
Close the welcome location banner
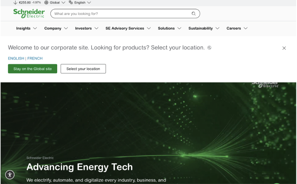284,48
